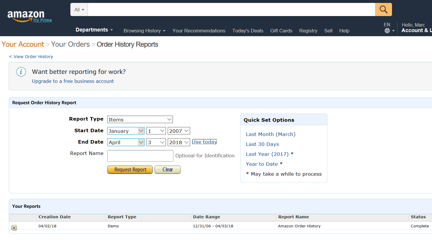This screenshot has width=432, height=244.
Task: Click the Request Report button
Action: pos(130,170)
